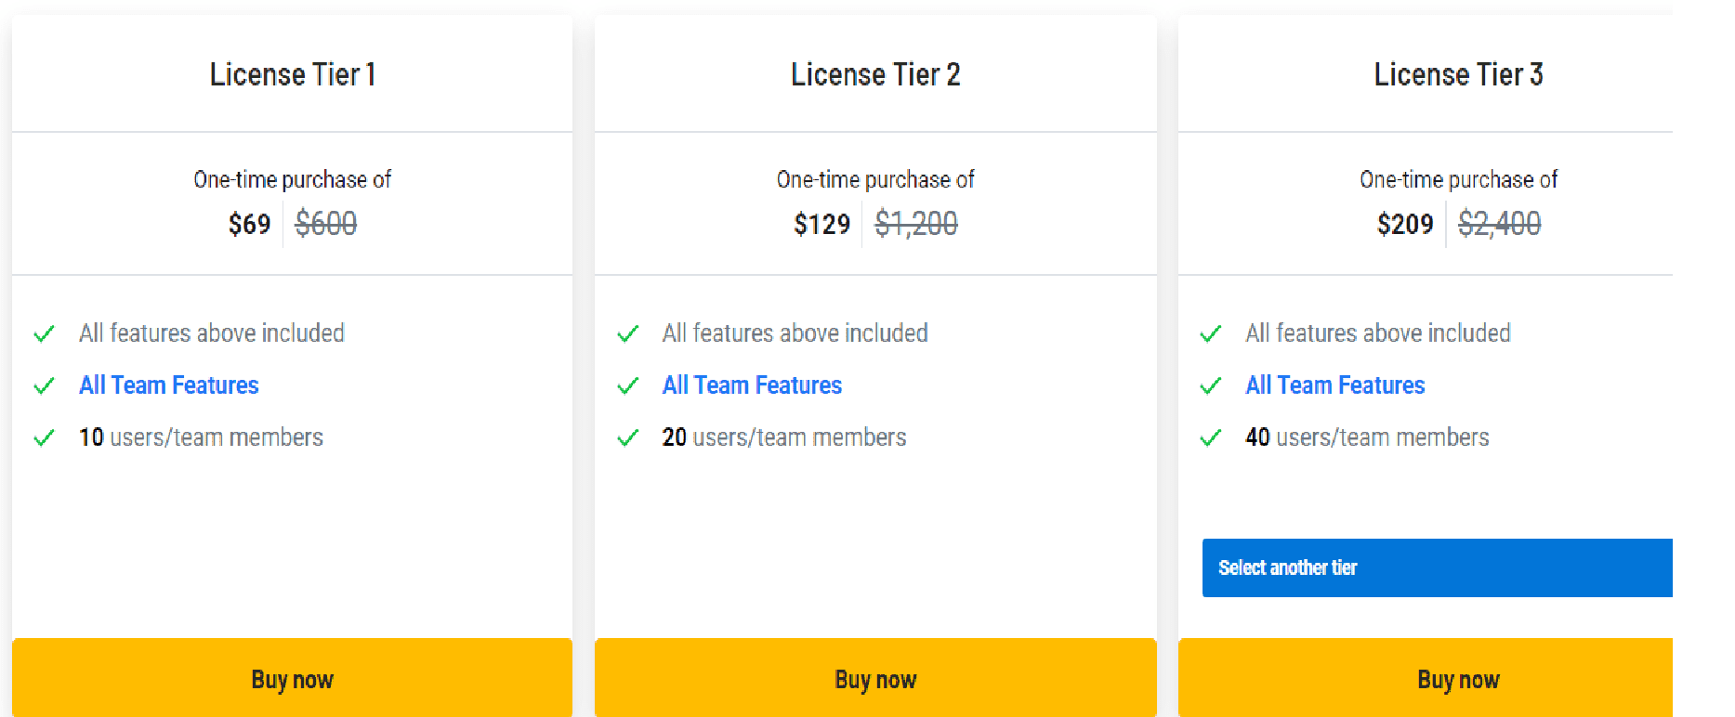The image size is (1735, 717).
Task: Click "Buy now" under License Tier 2
Action: (875, 679)
